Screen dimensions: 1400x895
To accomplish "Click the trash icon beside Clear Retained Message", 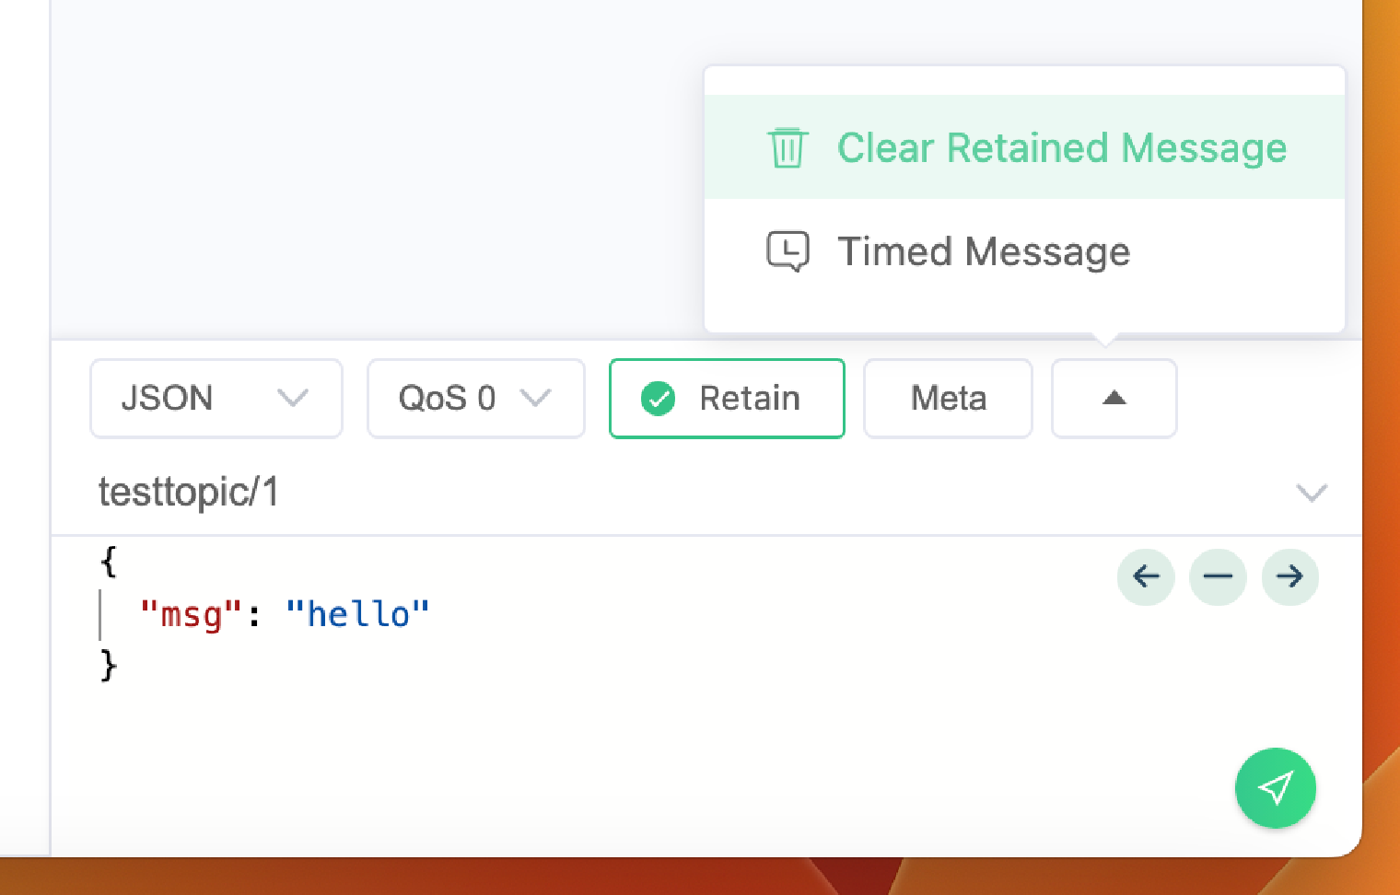I will (x=787, y=147).
